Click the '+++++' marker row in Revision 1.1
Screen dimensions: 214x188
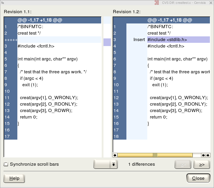[53, 40]
